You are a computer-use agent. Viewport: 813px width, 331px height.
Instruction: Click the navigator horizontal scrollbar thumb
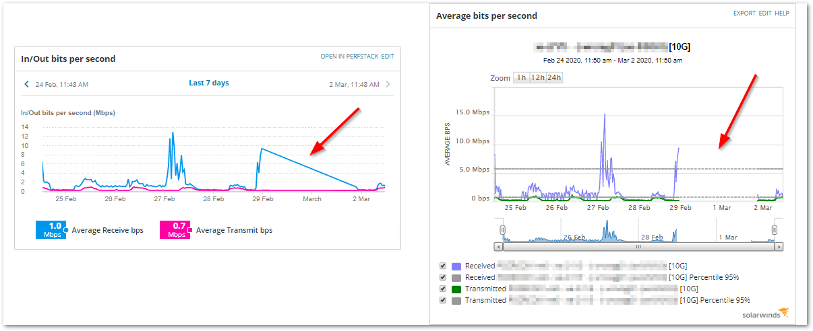click(638, 247)
